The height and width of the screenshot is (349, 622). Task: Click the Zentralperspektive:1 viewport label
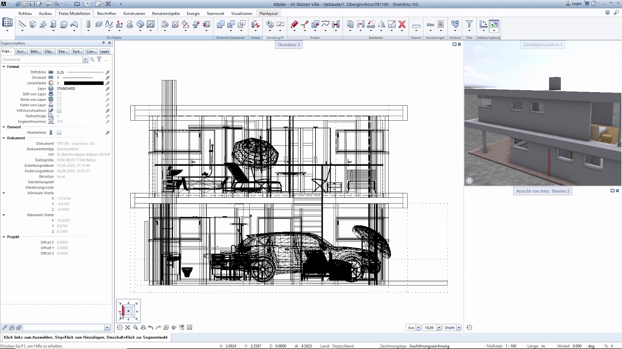click(x=543, y=45)
